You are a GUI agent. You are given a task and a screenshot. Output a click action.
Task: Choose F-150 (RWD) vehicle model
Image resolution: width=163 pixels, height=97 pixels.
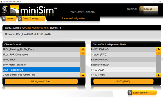[123, 75]
